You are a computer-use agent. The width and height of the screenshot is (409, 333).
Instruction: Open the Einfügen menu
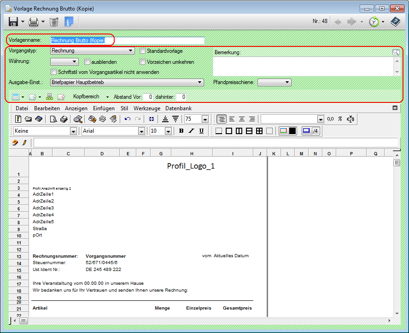point(104,108)
